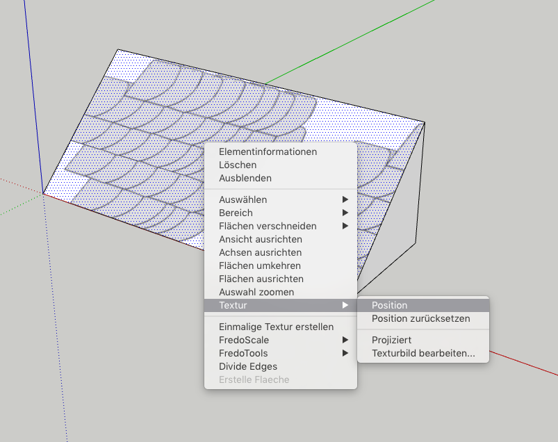Open the FredoTools submenu
Image resolution: width=558 pixels, height=442 pixels.
point(243,353)
